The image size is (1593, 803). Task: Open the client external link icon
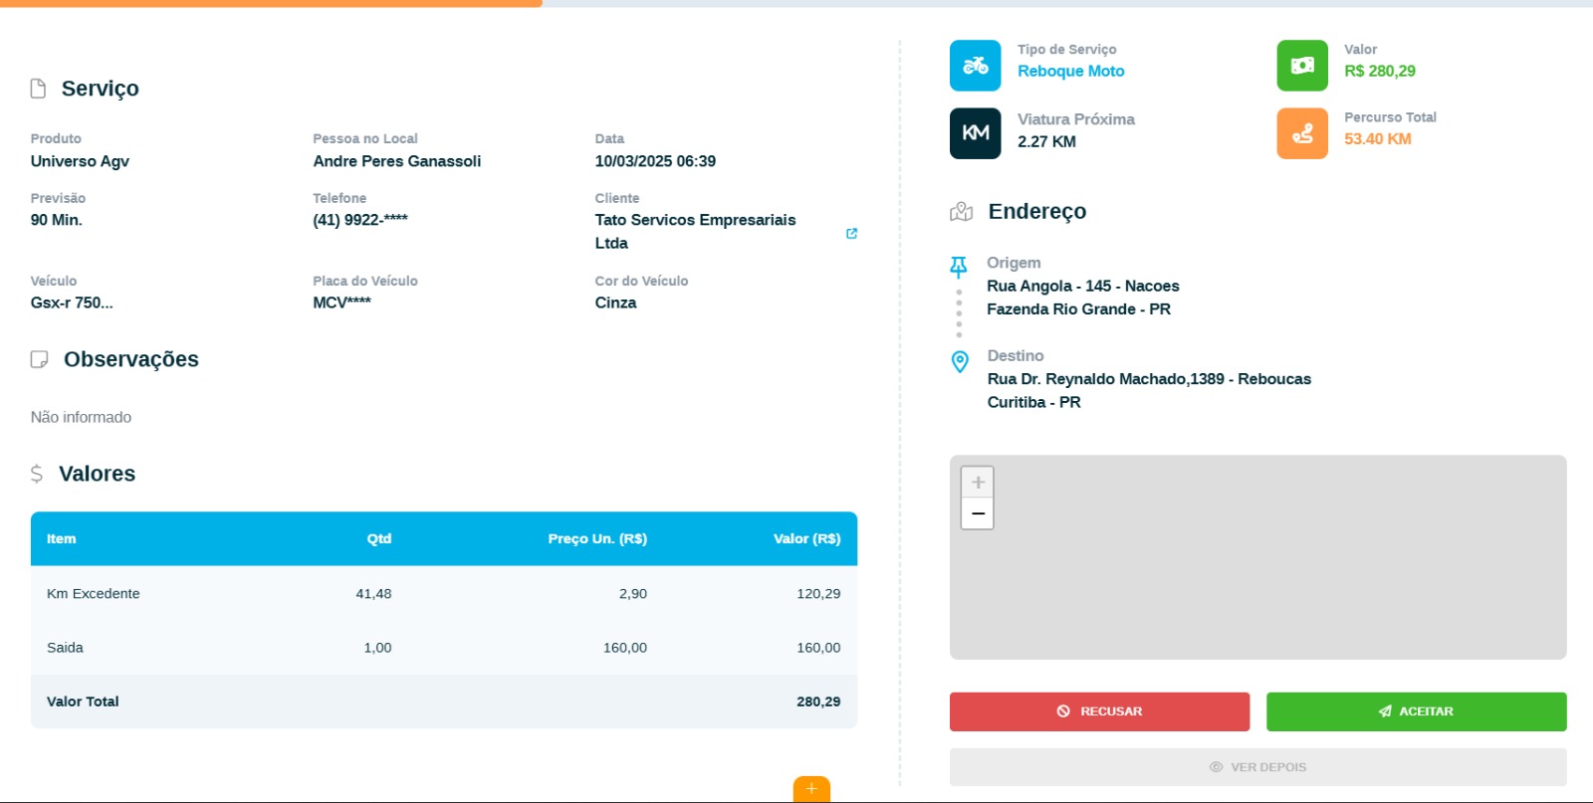click(851, 234)
